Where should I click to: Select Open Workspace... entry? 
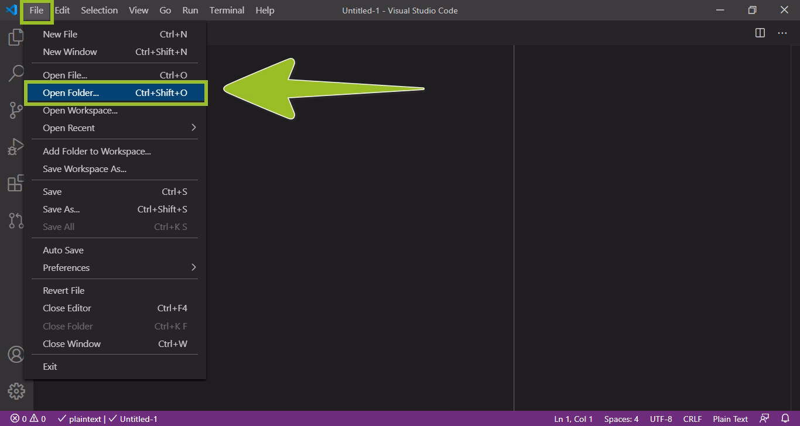tap(115, 110)
